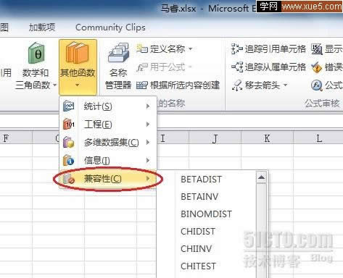Choose CHIDIST function
Image resolution: width=343 pixels, height=278 pixels.
click(x=198, y=232)
